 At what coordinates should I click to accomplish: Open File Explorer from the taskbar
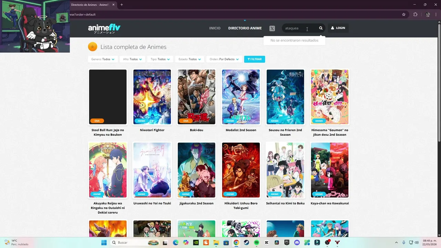tap(216, 242)
